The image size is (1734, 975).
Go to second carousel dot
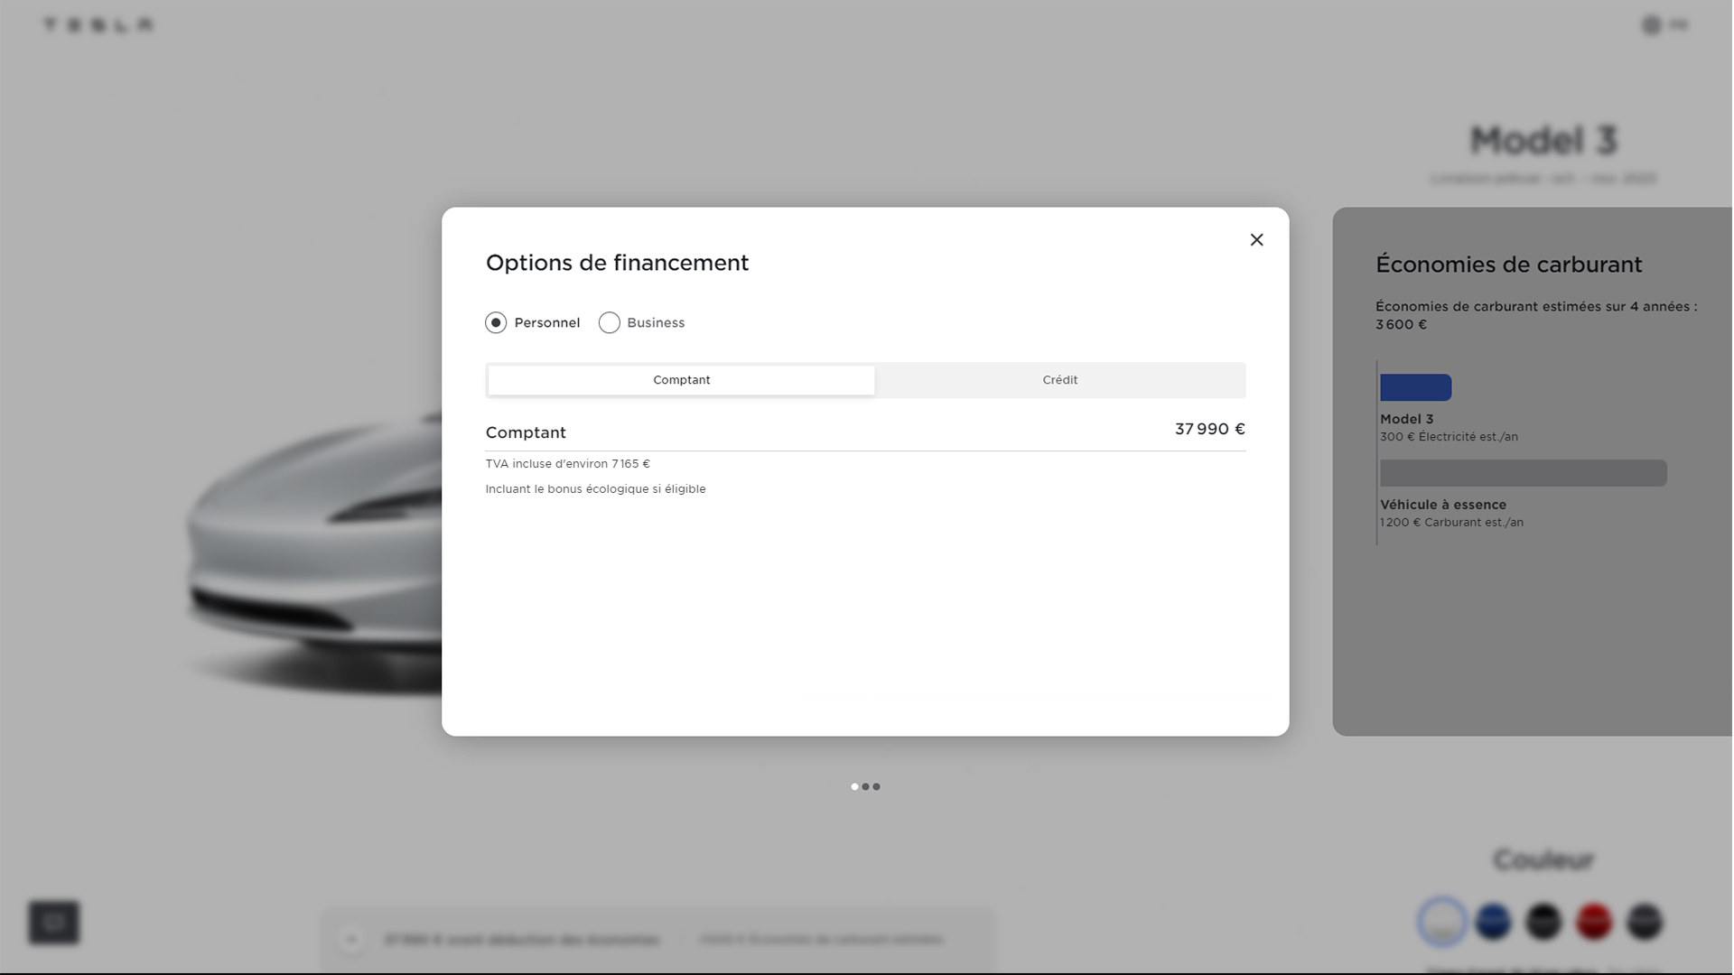point(865,787)
